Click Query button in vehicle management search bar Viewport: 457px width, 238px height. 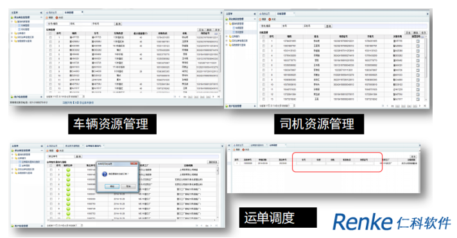118,24
